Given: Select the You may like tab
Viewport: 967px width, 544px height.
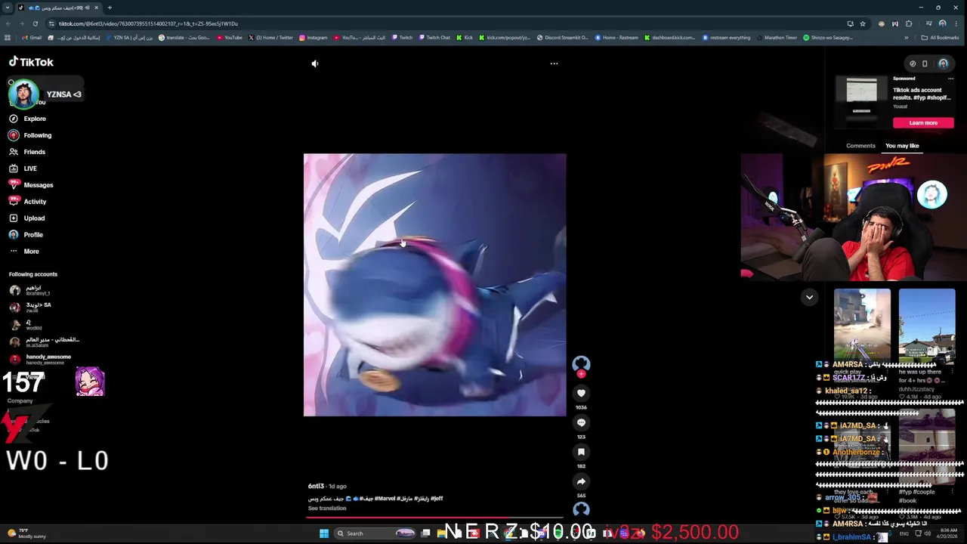Looking at the screenshot, I should [902, 146].
